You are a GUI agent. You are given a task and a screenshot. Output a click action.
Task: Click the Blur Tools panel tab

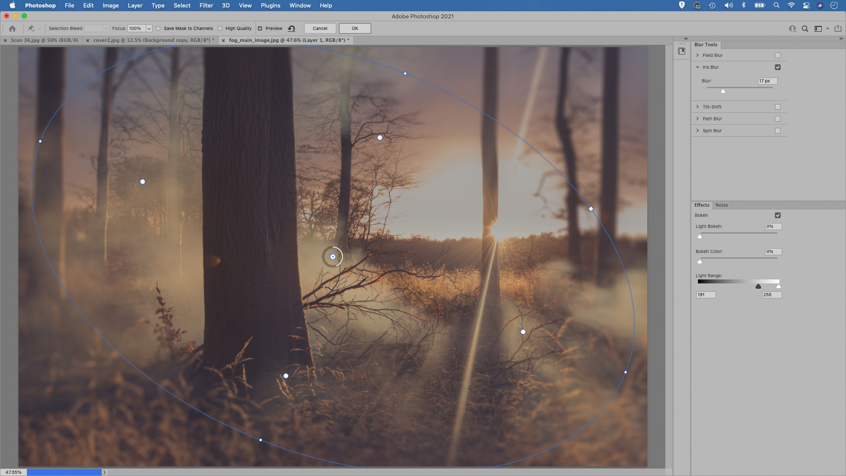706,45
